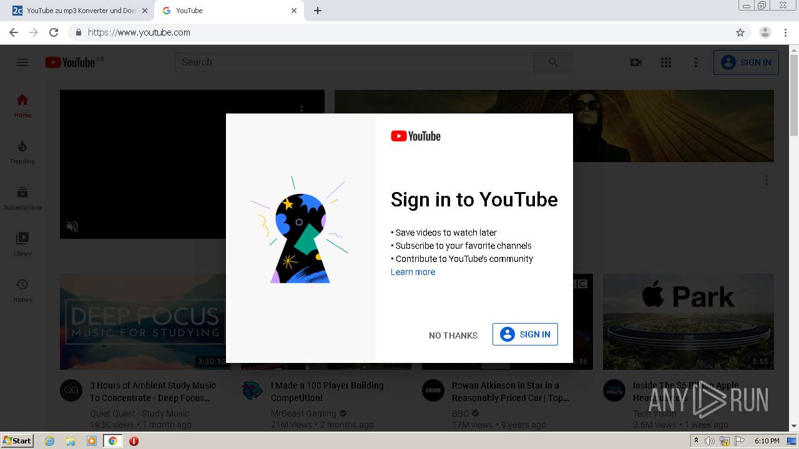Open the header settings three-dot menu
Viewport: 799px width, 449px height.
(696, 62)
